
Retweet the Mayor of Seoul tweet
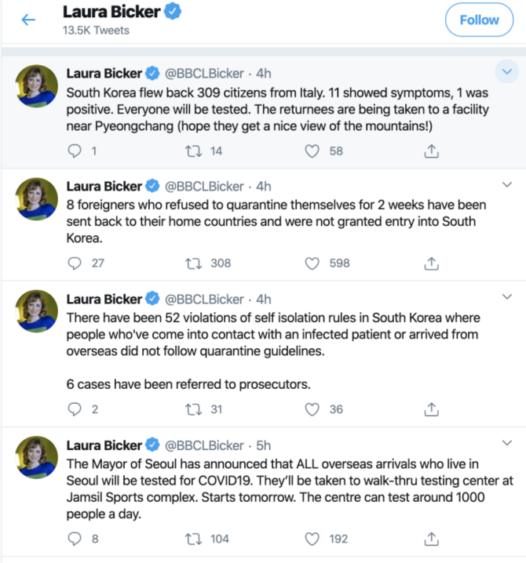pos(193,538)
